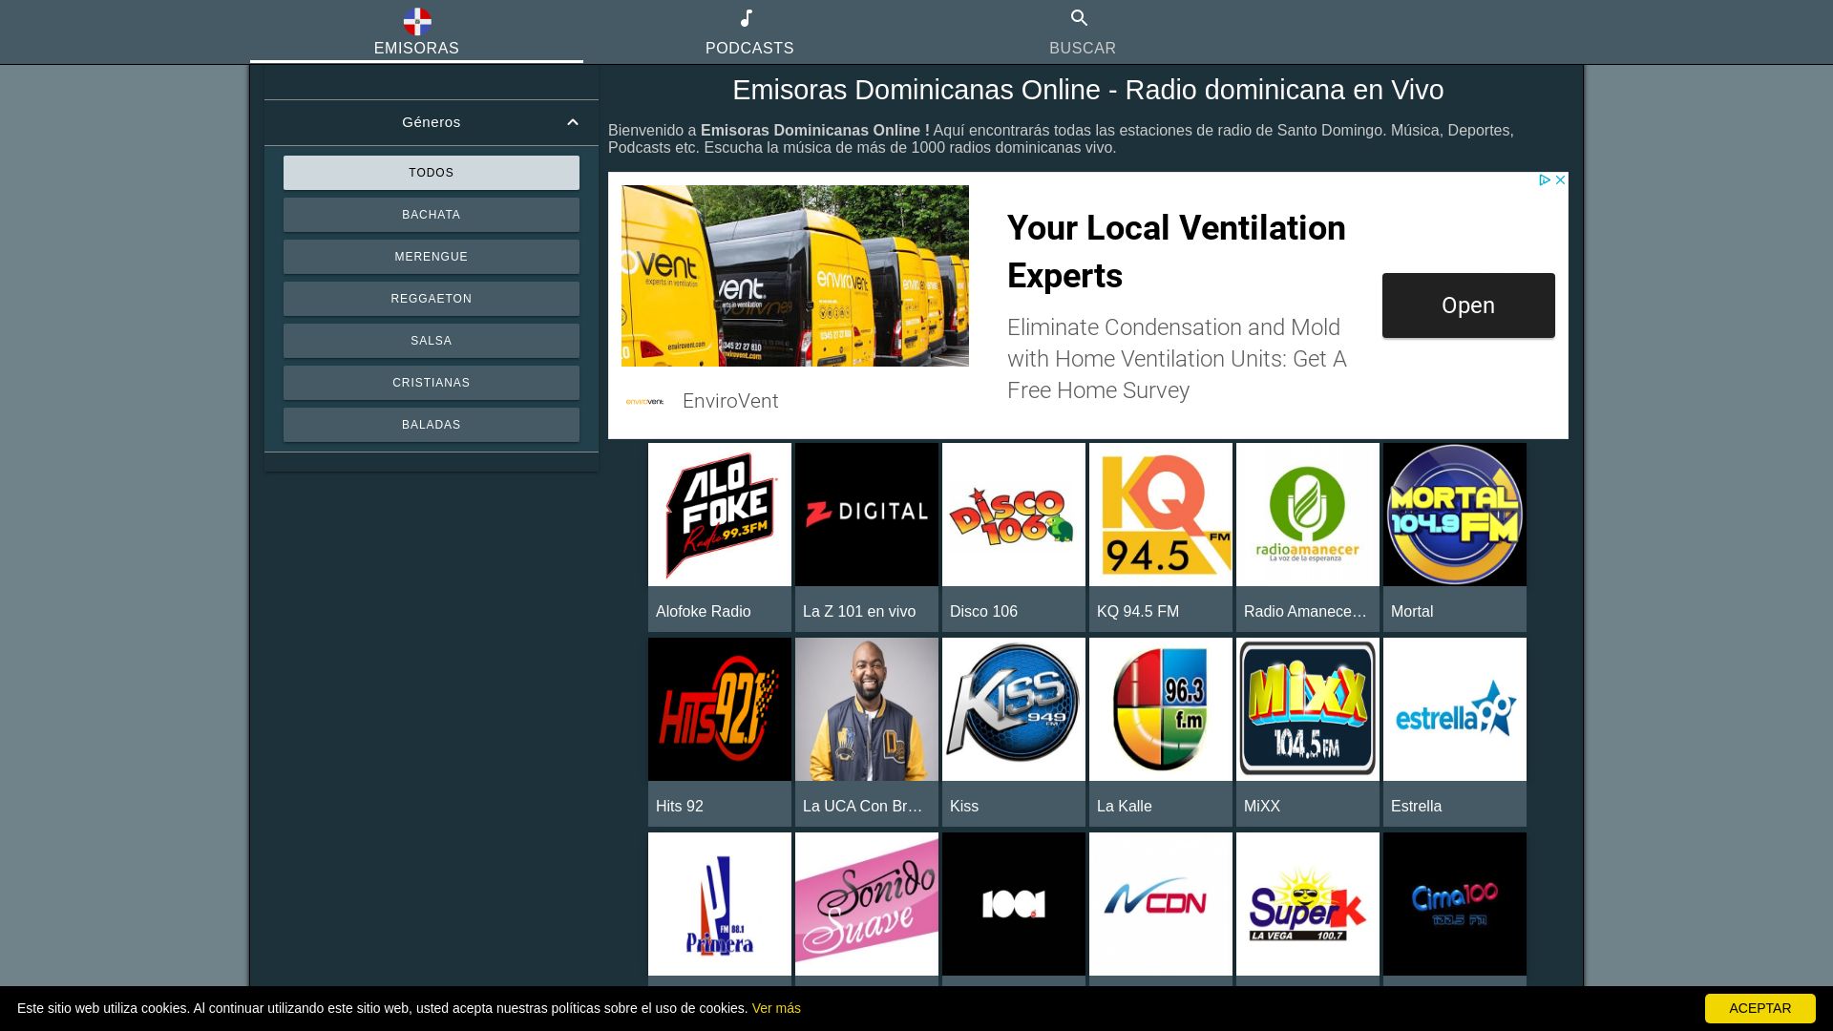Filter stations by REGGAETON

(x=432, y=299)
